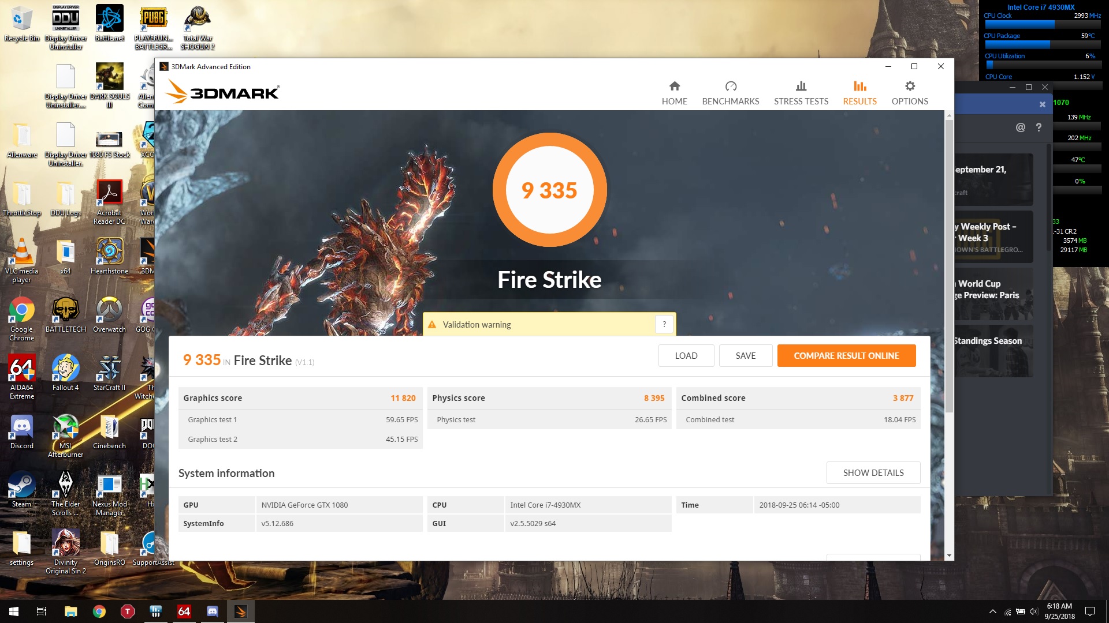Click the CPU Package temperature bar
The image size is (1109, 623).
point(1043,44)
